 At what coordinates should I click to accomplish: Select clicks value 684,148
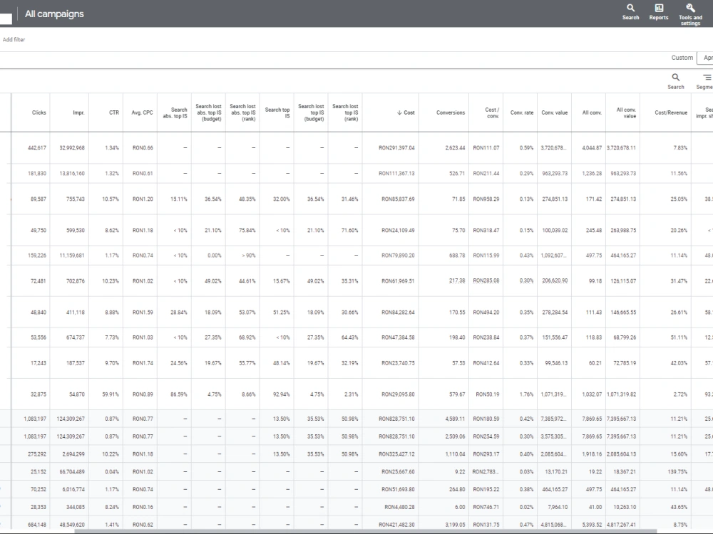coord(37,525)
